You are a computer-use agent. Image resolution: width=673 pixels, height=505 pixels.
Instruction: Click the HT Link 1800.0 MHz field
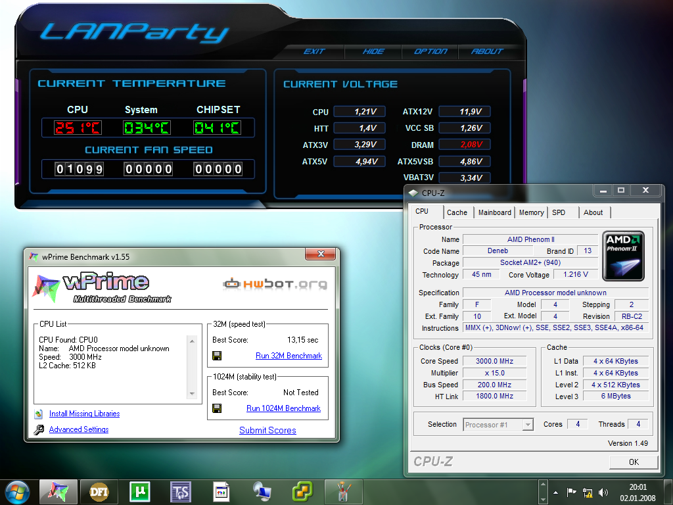[x=494, y=397]
